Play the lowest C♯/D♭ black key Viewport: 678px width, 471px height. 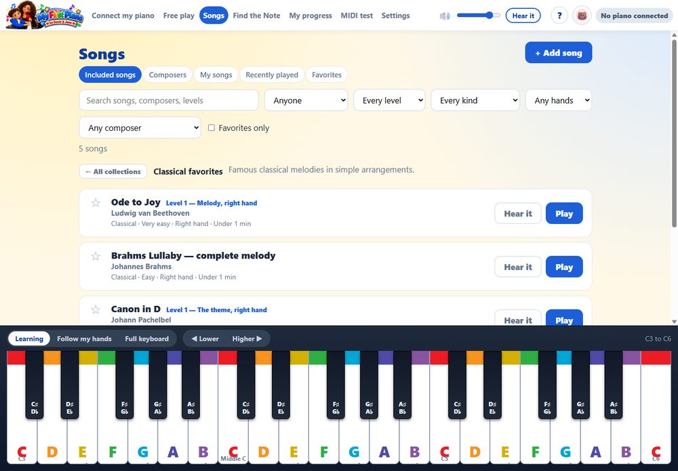(x=35, y=385)
